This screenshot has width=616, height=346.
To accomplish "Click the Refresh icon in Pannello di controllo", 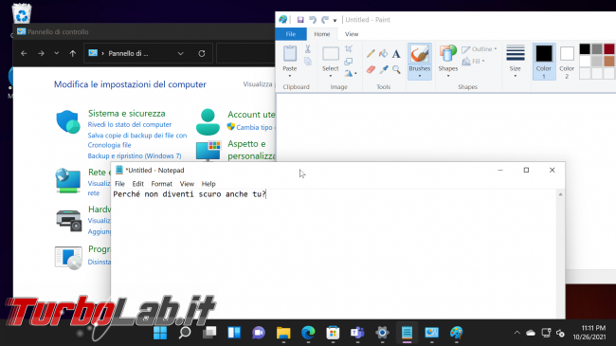I will click(x=202, y=53).
